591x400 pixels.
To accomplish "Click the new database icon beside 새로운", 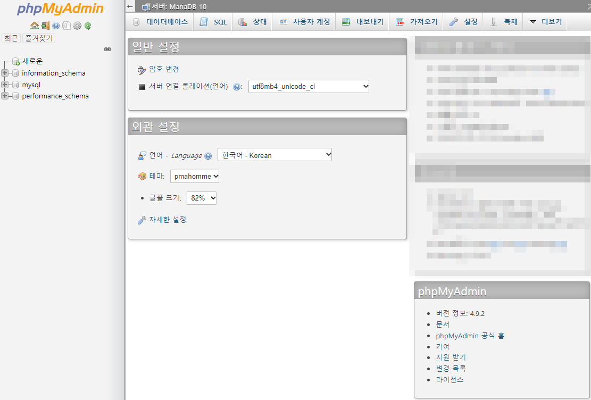I will click(16, 61).
